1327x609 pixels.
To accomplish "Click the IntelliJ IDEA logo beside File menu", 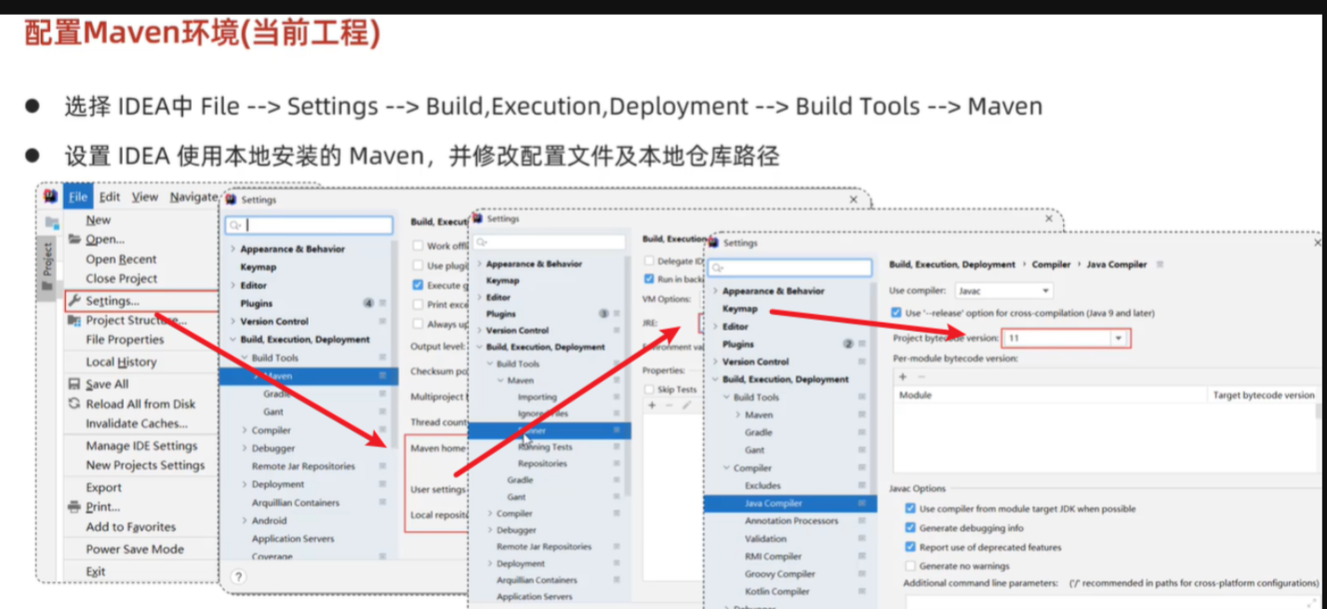I will point(50,196).
